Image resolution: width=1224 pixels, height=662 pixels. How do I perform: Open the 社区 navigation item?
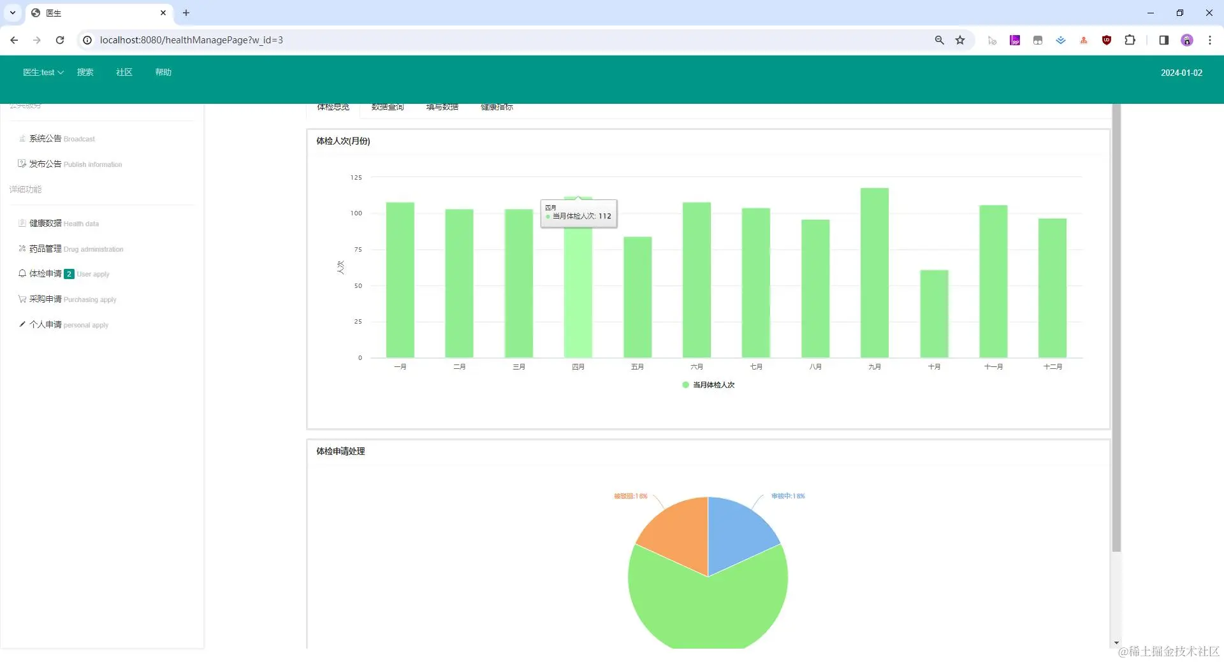click(x=124, y=73)
